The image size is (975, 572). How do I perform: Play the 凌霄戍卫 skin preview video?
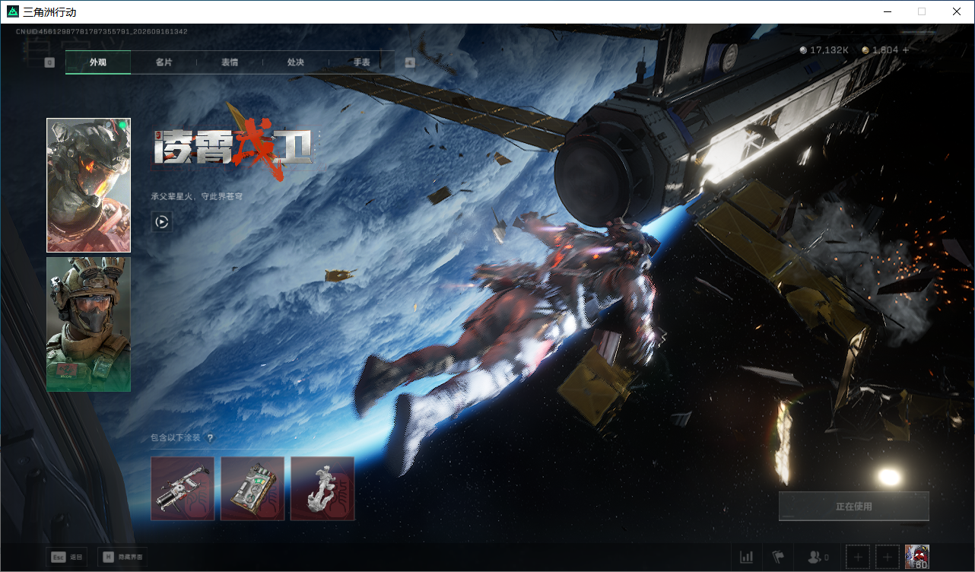[161, 222]
